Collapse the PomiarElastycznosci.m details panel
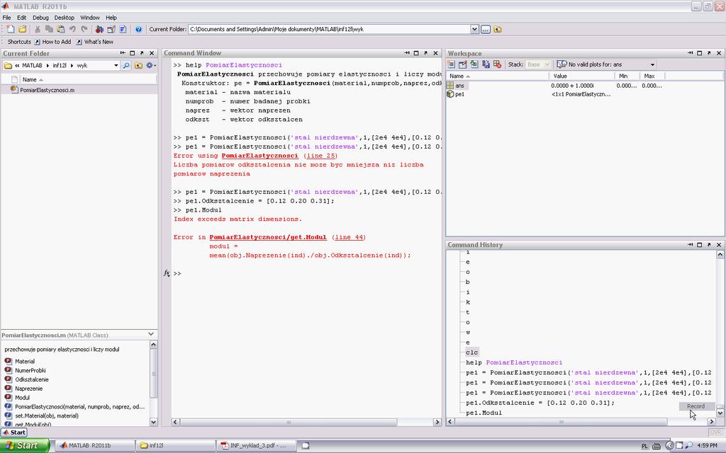This screenshot has height=453, width=726. 151,334
